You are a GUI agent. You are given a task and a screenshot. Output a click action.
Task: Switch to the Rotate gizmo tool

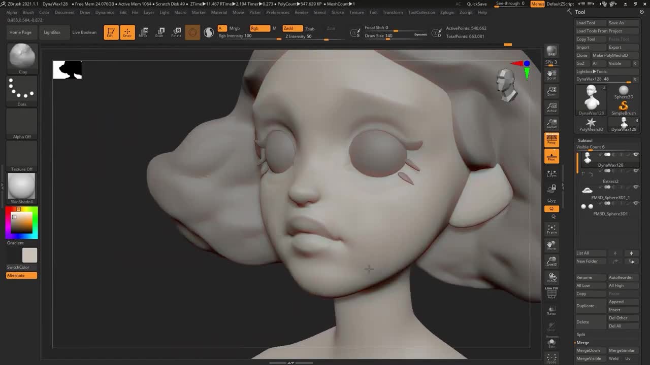coord(176,32)
